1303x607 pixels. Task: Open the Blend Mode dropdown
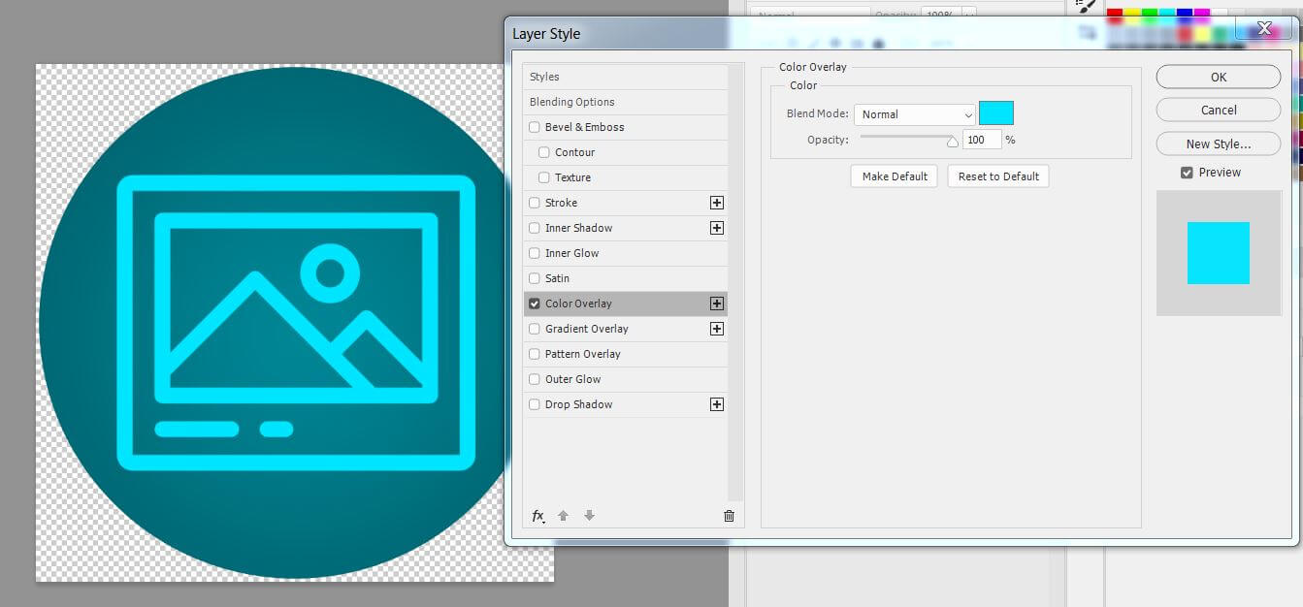point(914,114)
